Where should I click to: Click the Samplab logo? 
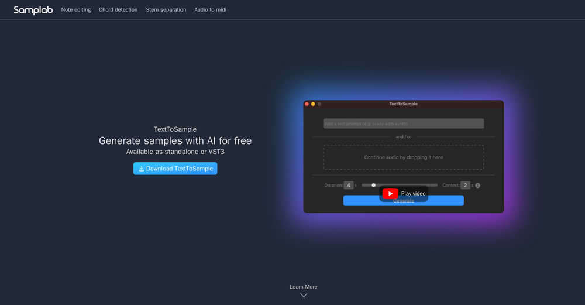click(x=33, y=10)
